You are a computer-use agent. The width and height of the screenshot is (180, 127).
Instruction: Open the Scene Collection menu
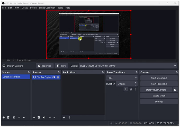click(47, 8)
